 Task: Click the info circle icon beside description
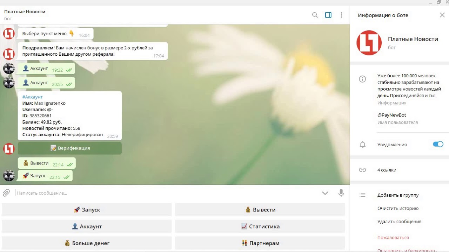coord(362,79)
